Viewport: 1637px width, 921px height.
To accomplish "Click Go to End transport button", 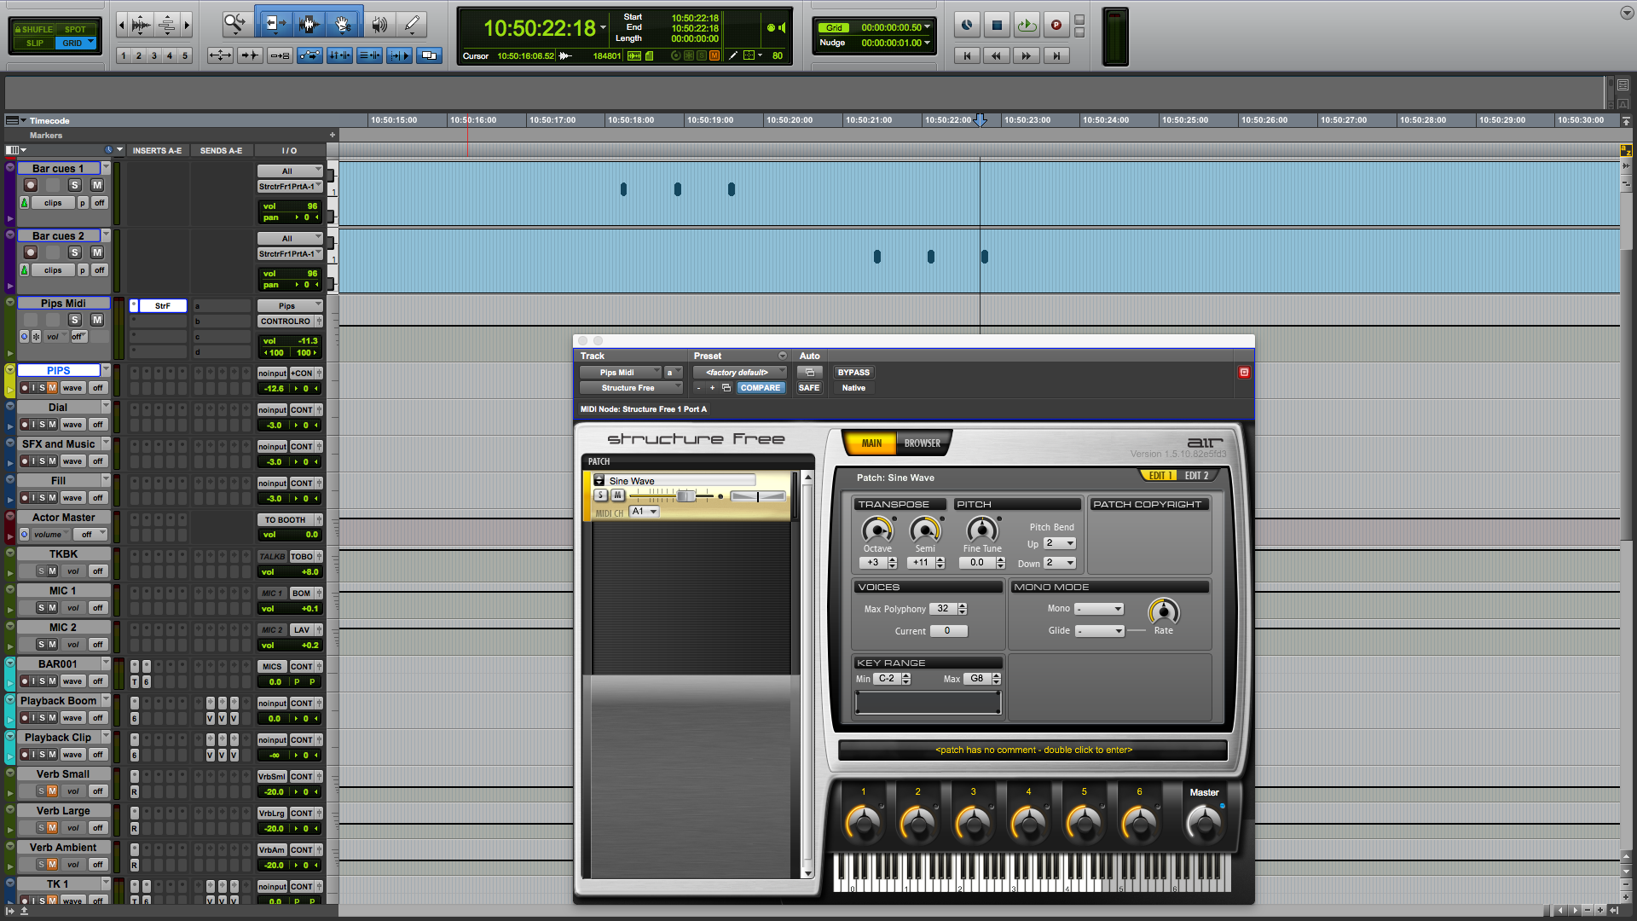I will click(1056, 55).
